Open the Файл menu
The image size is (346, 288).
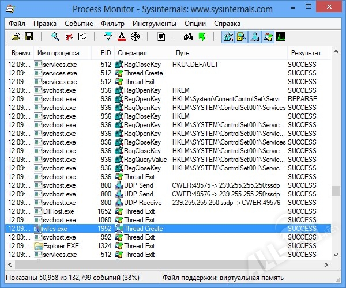pos(17,24)
